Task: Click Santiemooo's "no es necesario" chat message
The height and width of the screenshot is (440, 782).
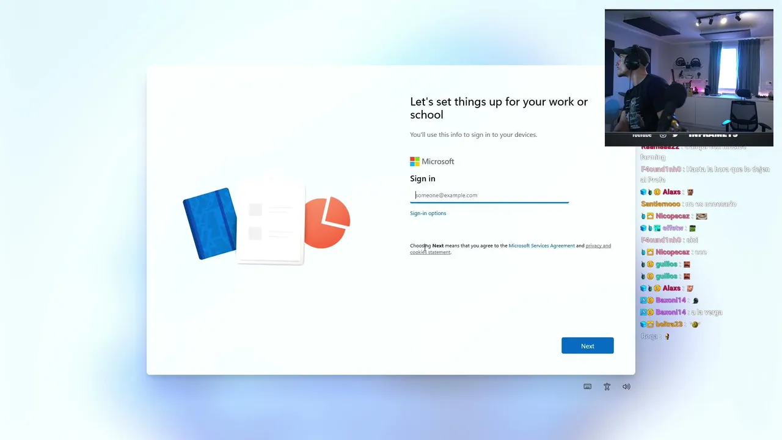Action: (x=689, y=204)
